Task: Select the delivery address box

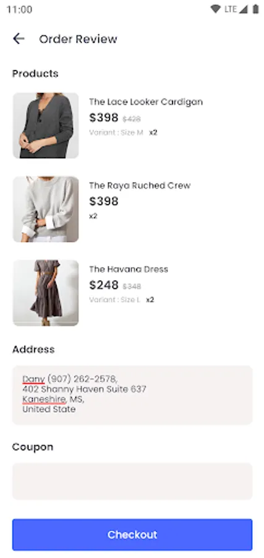Action: point(132,395)
